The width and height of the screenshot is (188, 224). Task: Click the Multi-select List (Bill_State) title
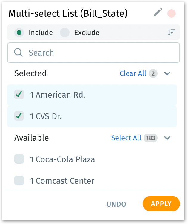(x=68, y=13)
